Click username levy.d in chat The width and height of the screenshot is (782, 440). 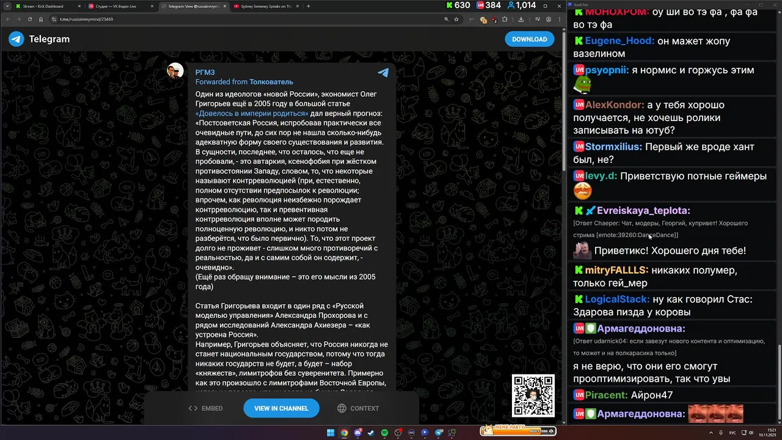click(601, 176)
